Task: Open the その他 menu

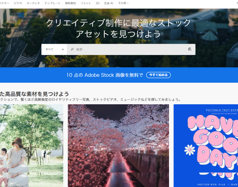Action: coord(123,3)
